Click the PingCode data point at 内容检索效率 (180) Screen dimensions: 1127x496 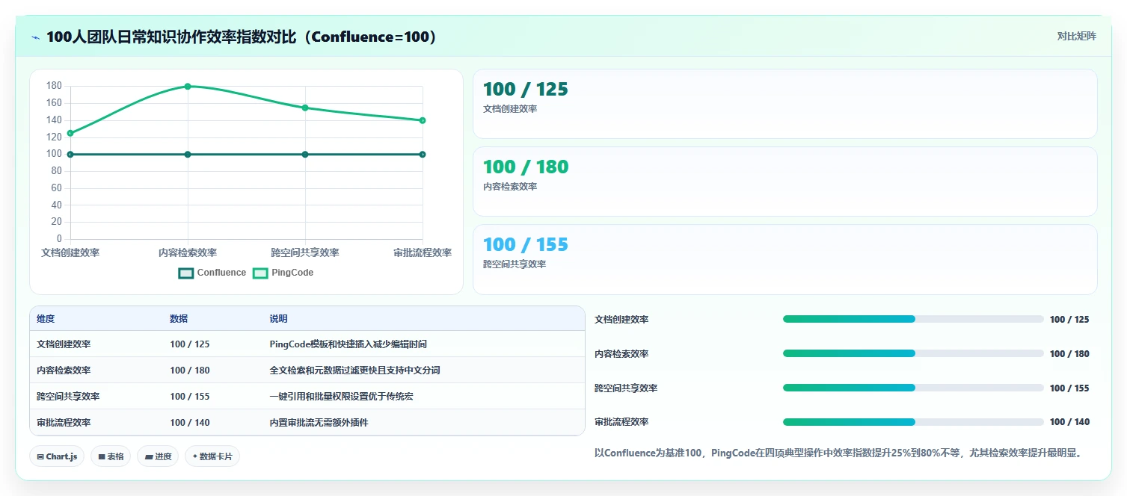pyautogui.click(x=188, y=87)
